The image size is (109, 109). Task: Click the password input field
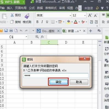coord(56,75)
